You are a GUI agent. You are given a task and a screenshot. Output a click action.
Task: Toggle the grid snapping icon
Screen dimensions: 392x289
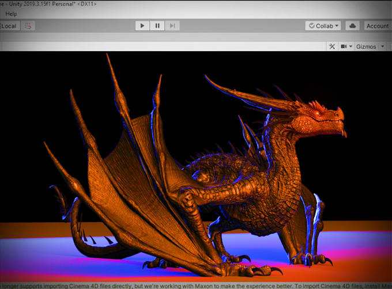point(28,26)
